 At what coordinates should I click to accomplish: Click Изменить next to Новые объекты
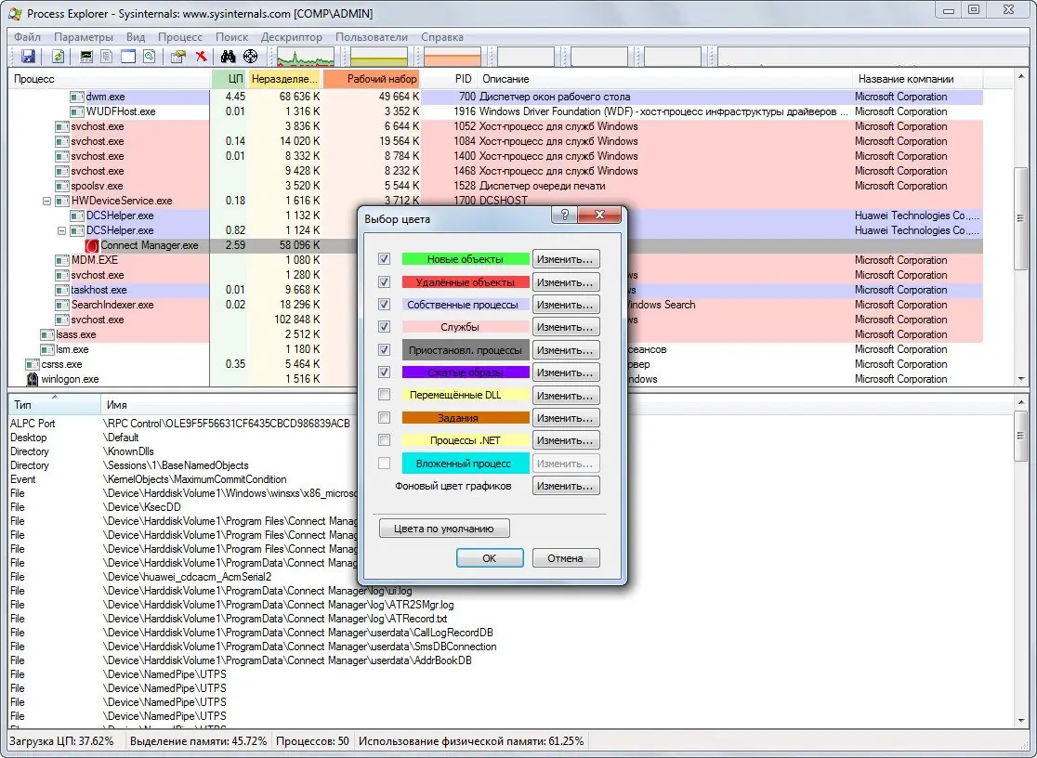566,259
